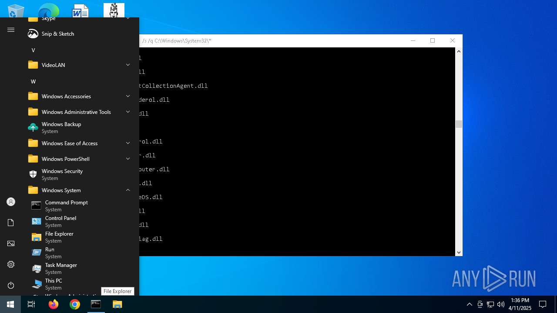This screenshot has width=557, height=313.
Task: Click the eDS.dll output line
Action: [x=151, y=197]
